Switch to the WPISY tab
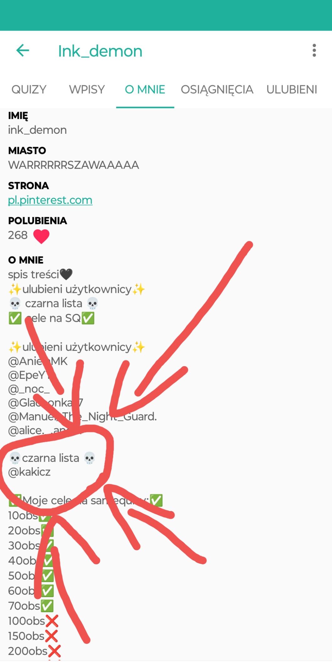Image resolution: width=332 pixels, height=662 pixels. [x=87, y=90]
